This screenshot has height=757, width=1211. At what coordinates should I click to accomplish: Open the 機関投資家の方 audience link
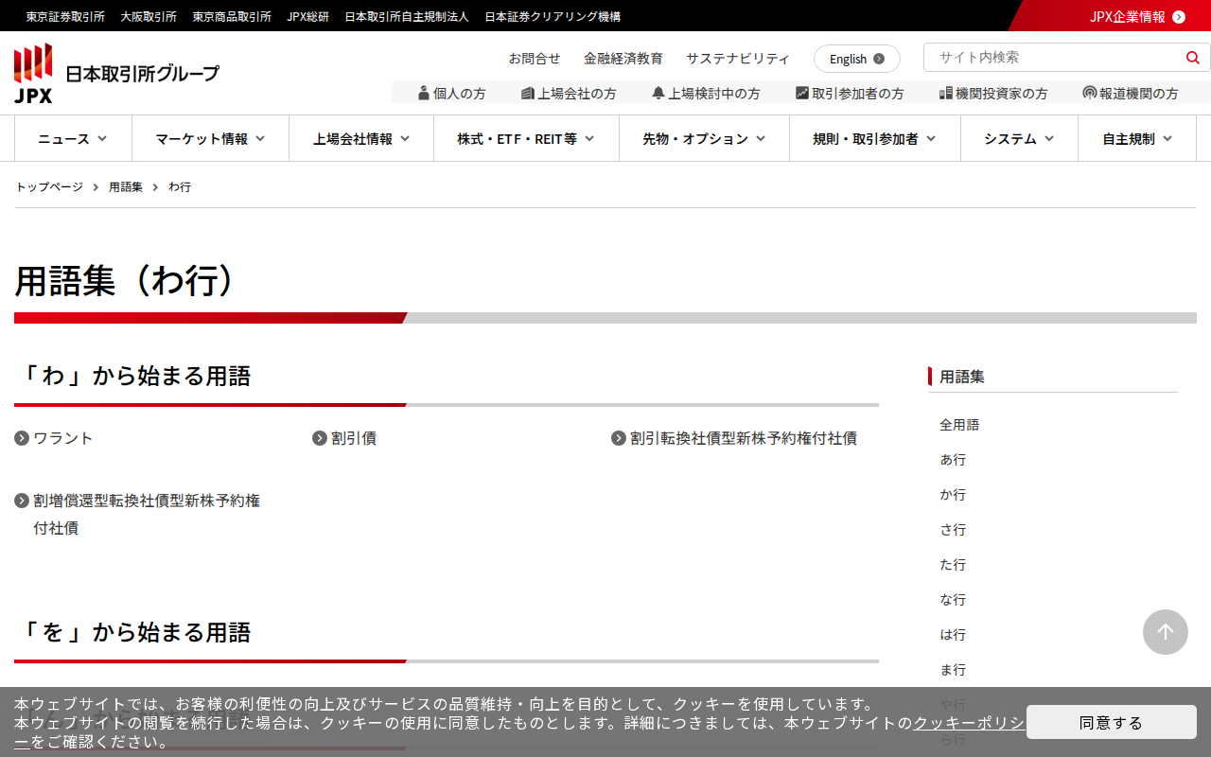(x=1002, y=93)
